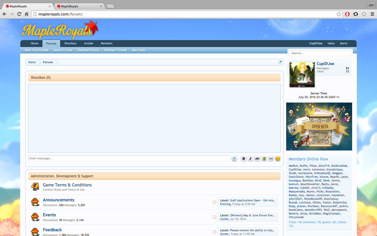Open the CupOfJoe avatar image
Screen dimensions: 377x236
[302, 75]
